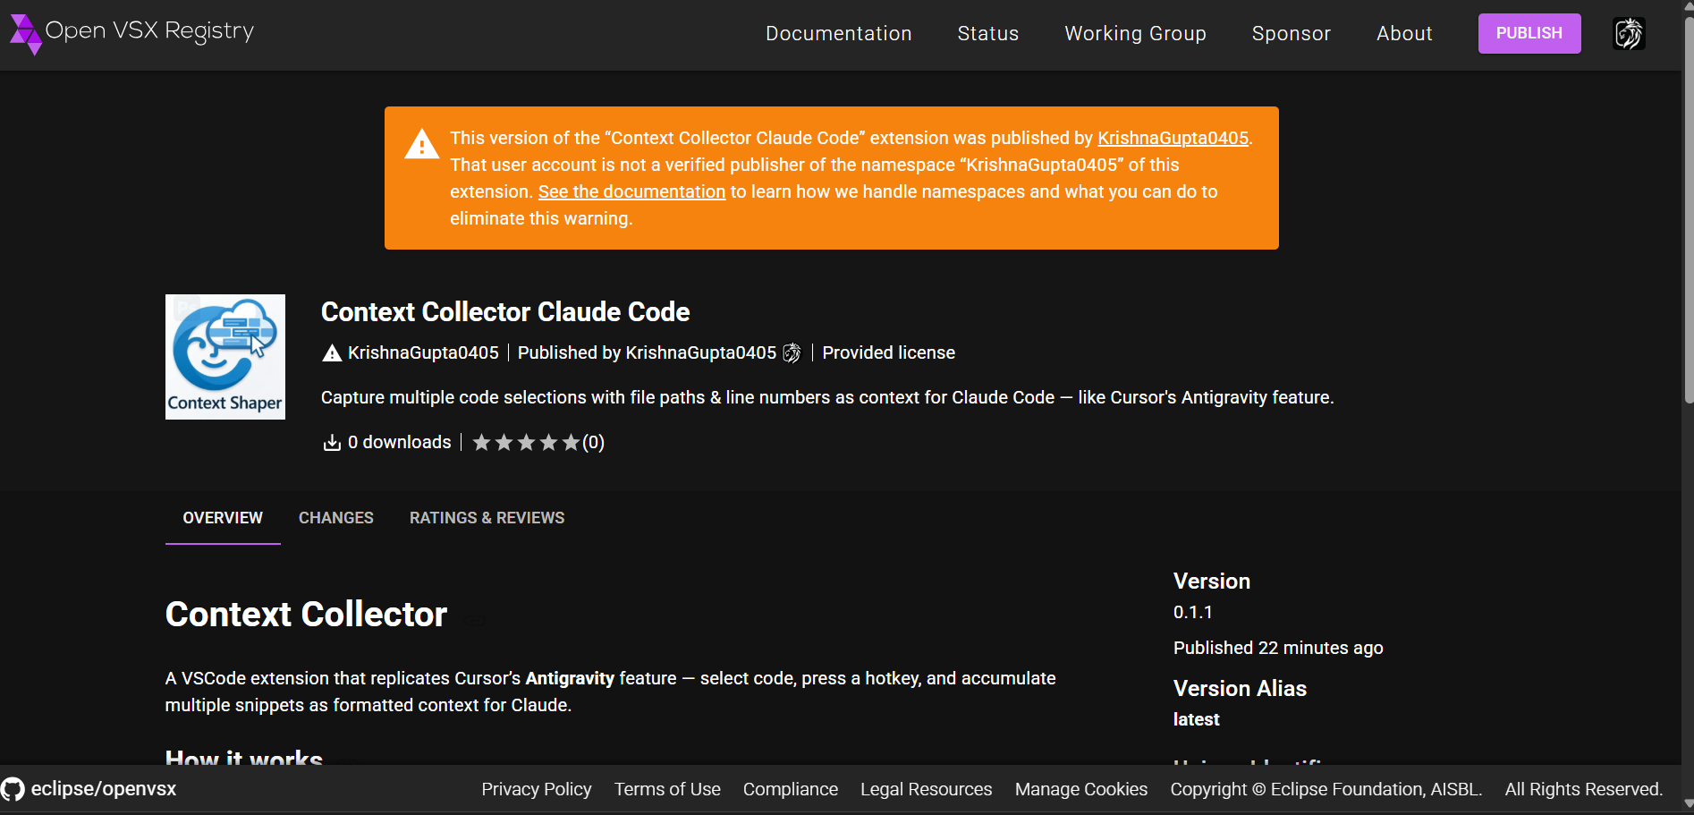Click the warning icon beside the namespace name
The width and height of the screenshot is (1694, 815).
[330, 352]
